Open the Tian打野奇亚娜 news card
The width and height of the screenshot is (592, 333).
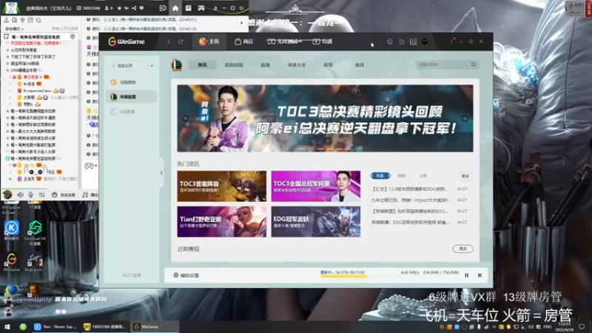pyautogui.click(x=221, y=221)
